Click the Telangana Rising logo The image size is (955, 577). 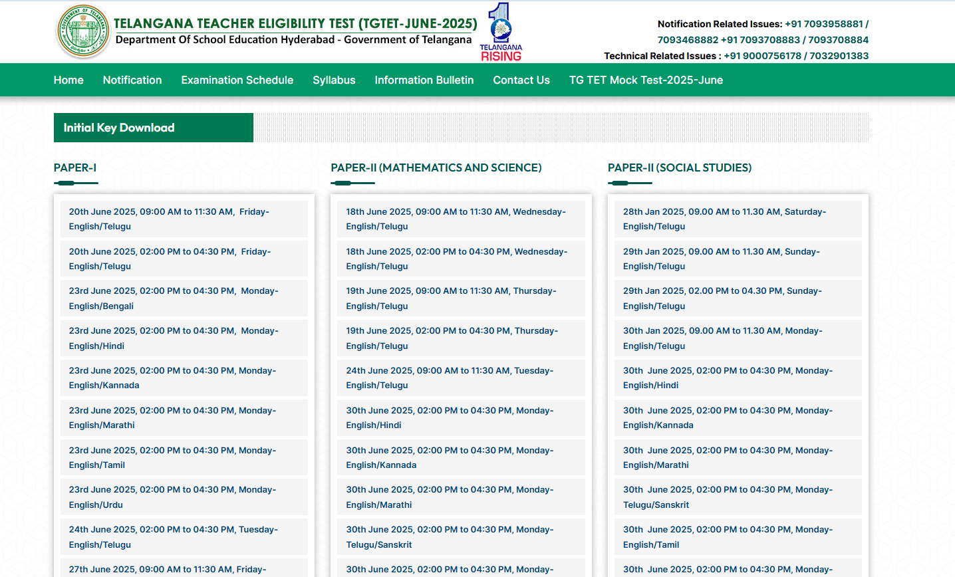coord(501,32)
